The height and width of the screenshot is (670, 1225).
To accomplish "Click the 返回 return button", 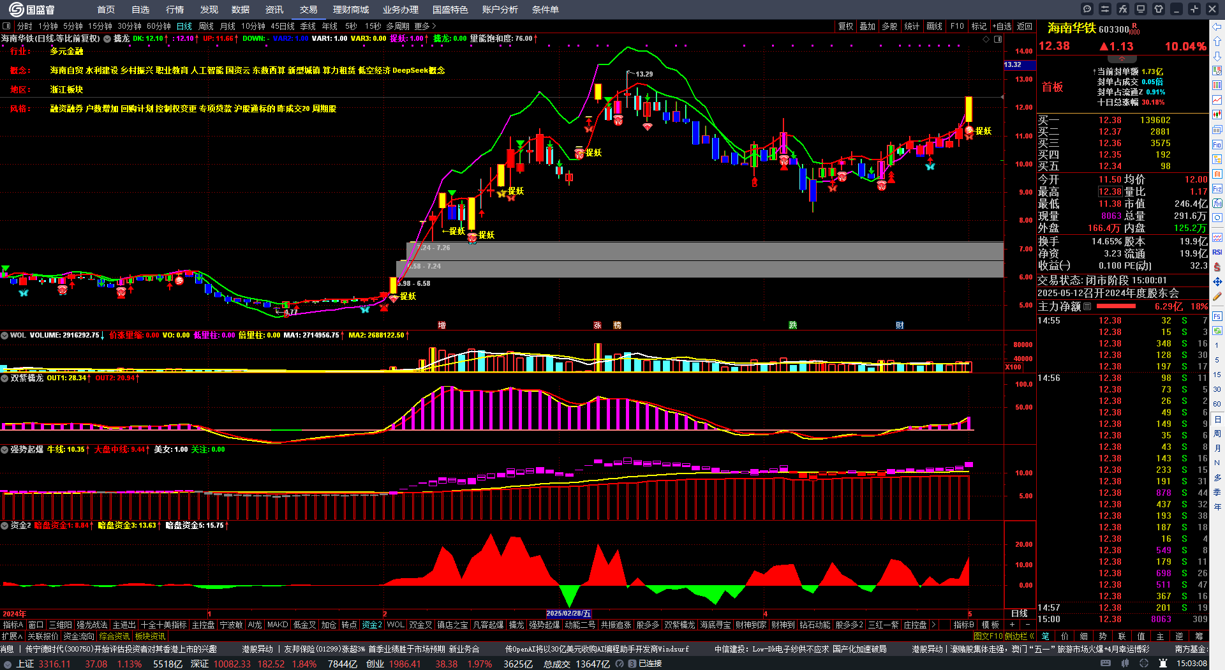I will tap(1025, 26).
